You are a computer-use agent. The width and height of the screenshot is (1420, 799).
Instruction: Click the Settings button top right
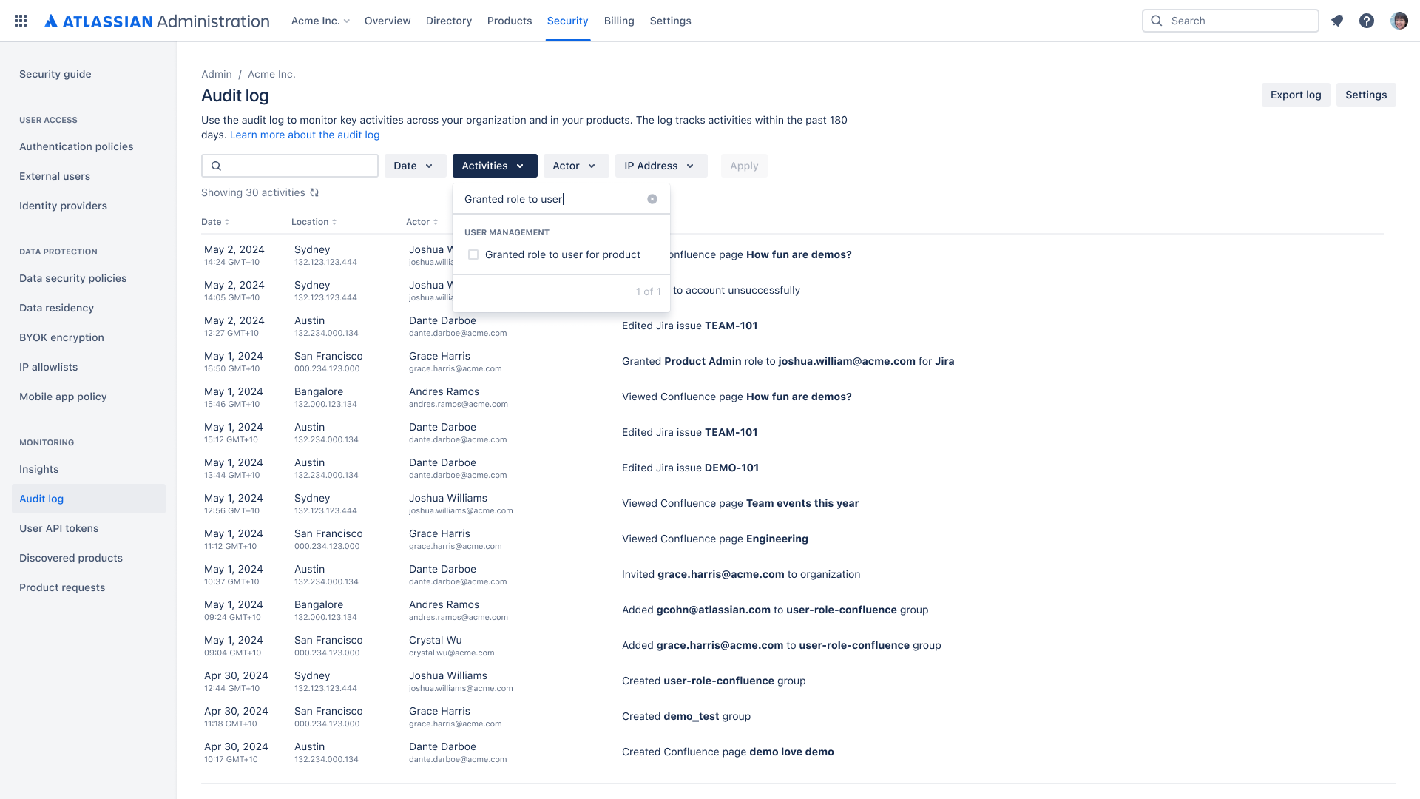pyautogui.click(x=1366, y=95)
